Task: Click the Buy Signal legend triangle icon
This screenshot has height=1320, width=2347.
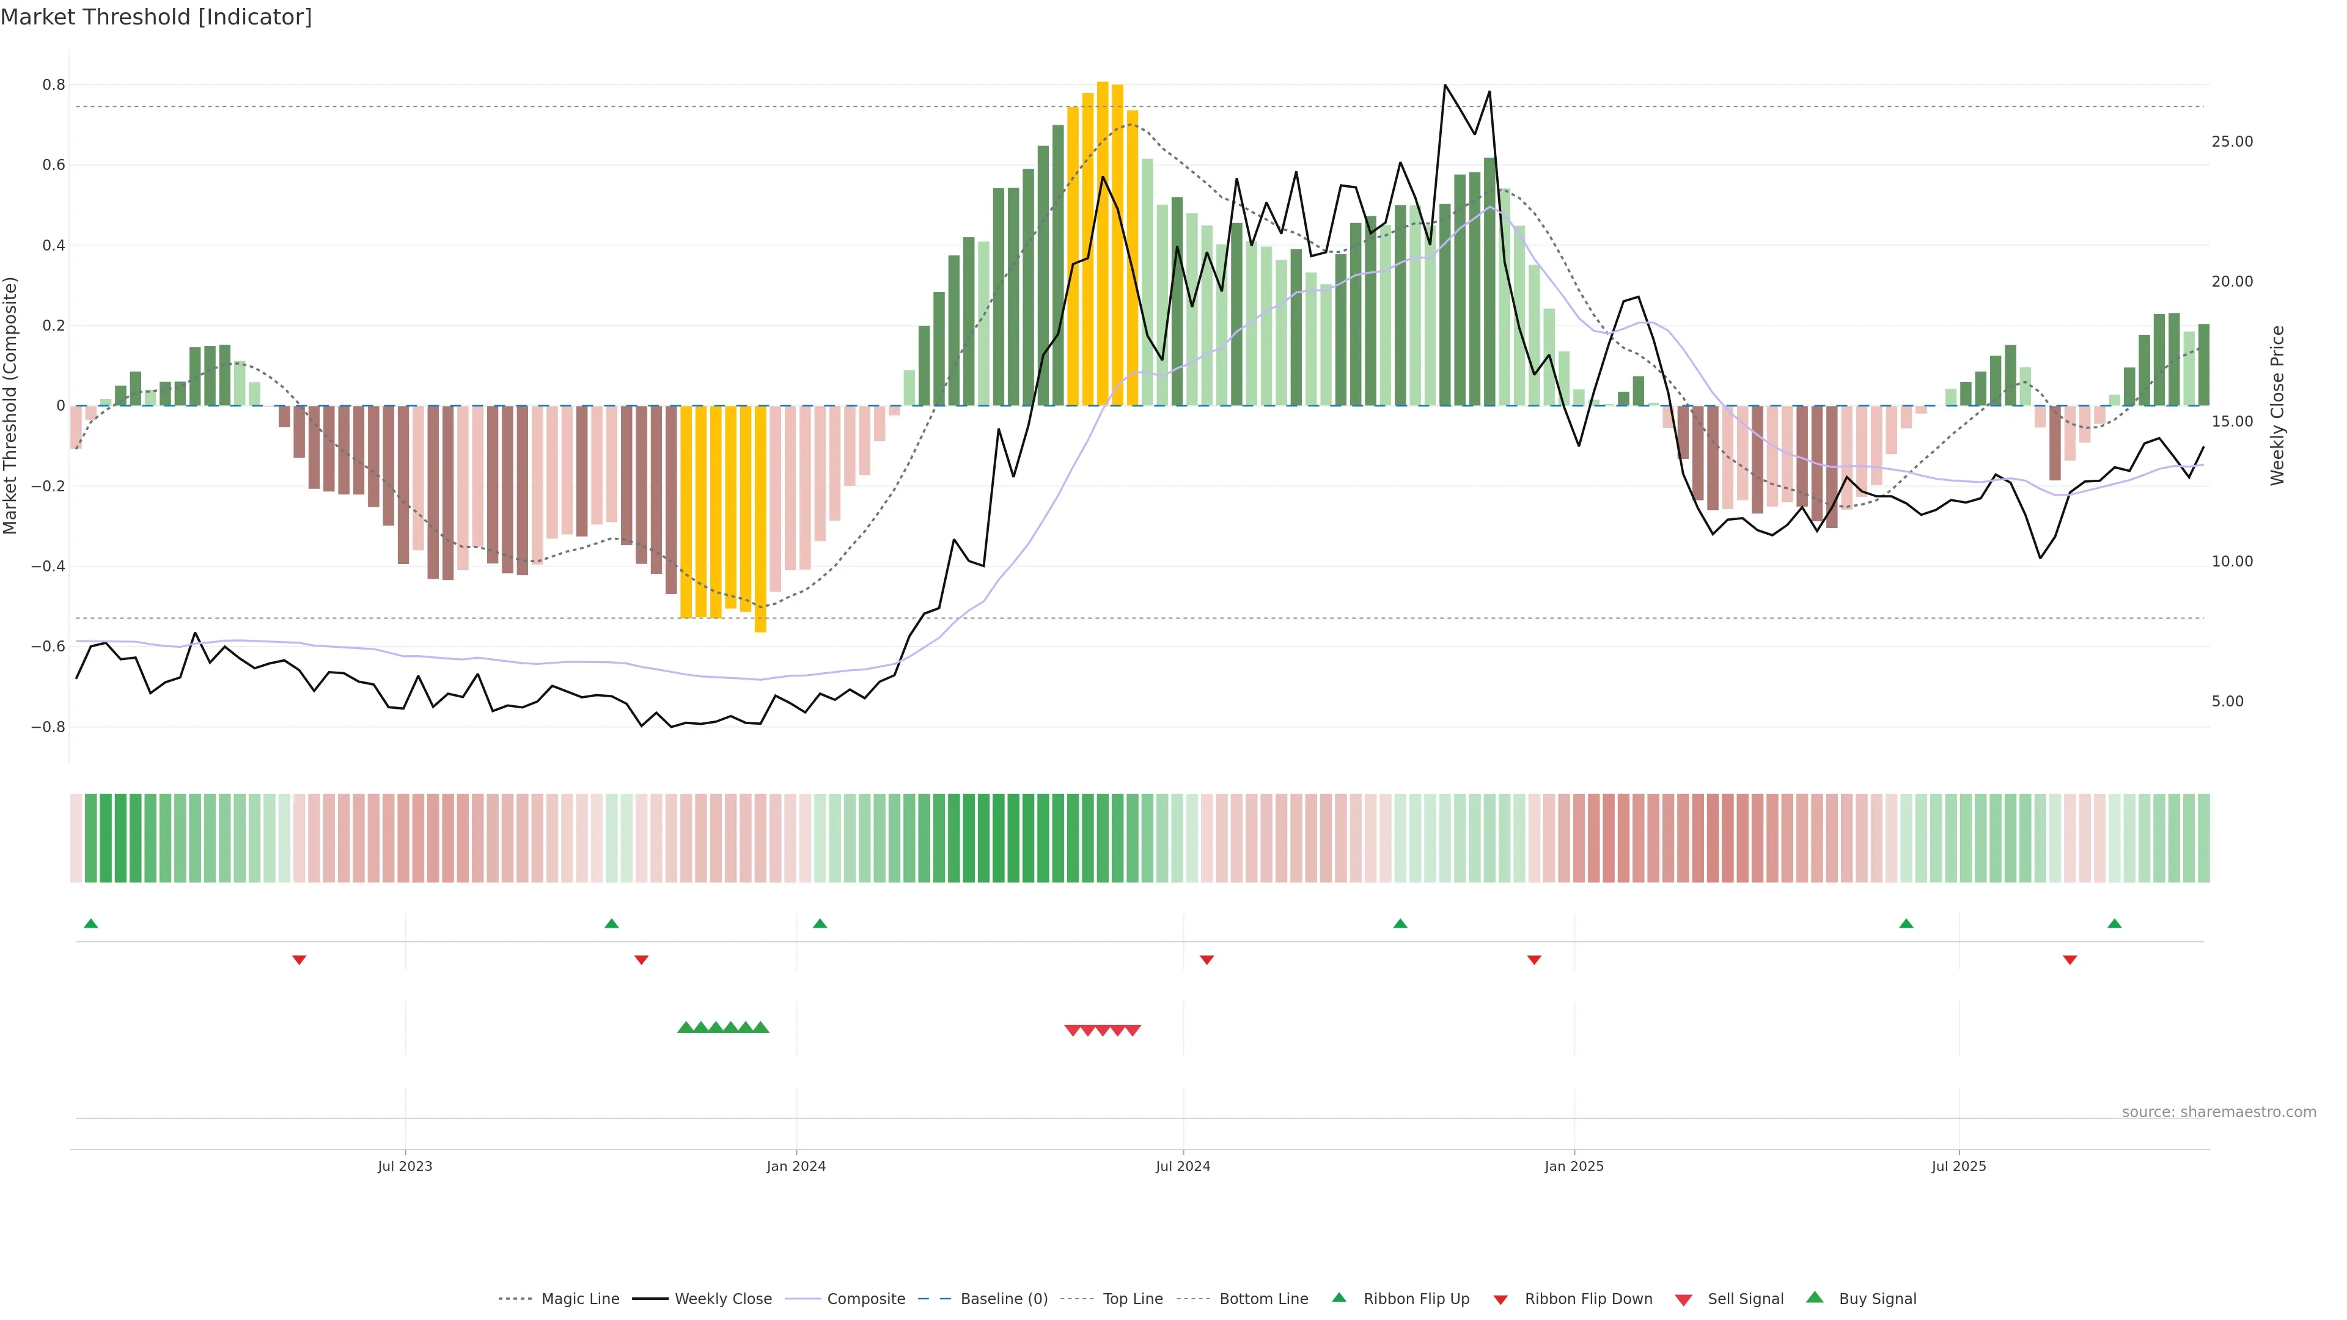Action: [x=1815, y=1297]
